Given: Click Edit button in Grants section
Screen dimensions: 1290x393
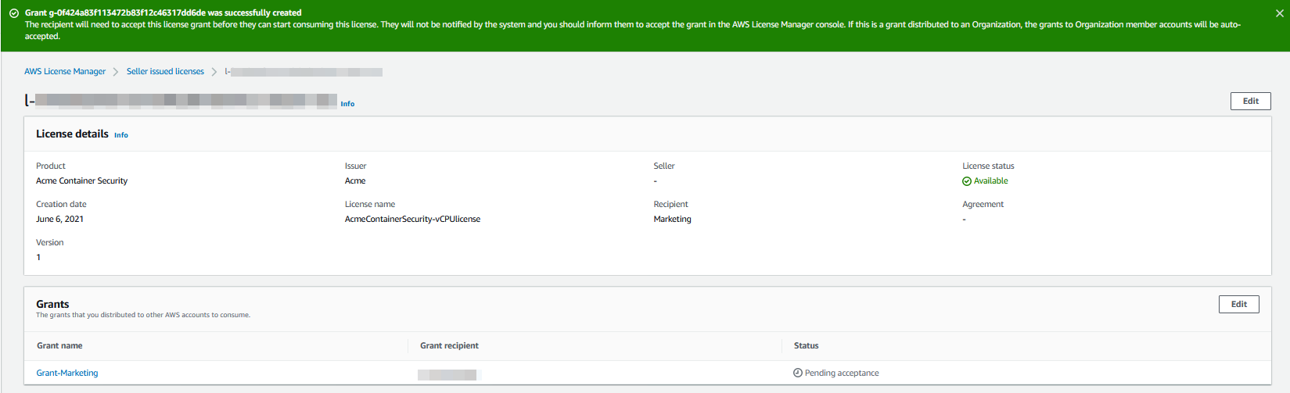Looking at the screenshot, I should click(1238, 304).
